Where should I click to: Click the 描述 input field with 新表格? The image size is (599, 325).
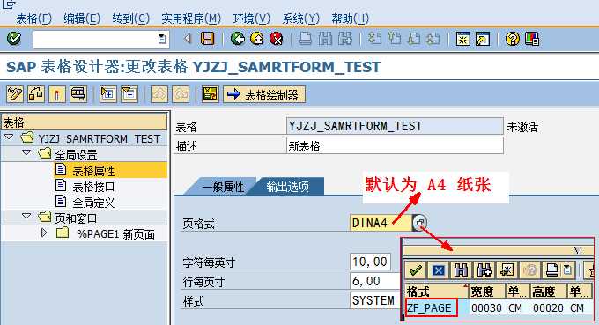pos(395,146)
